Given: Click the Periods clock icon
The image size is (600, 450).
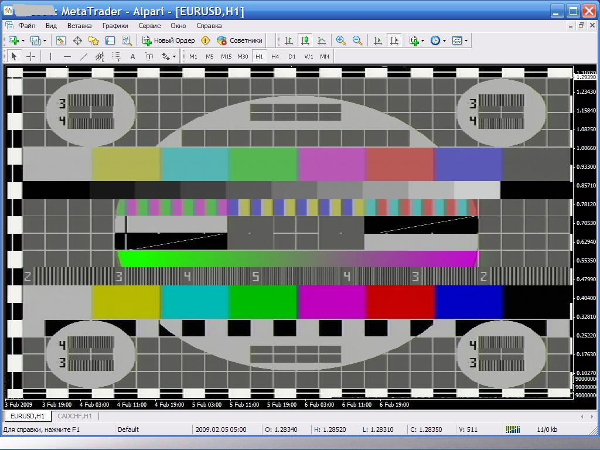Looking at the screenshot, I should 435,40.
